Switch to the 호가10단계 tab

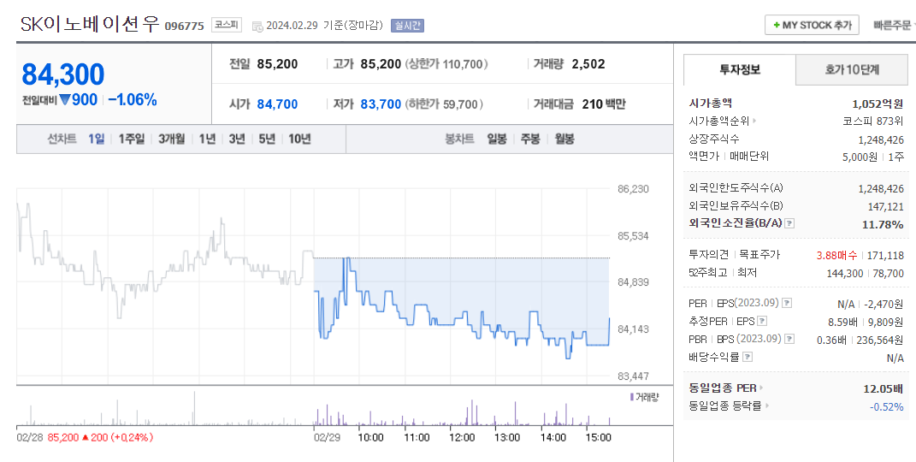[x=852, y=70]
